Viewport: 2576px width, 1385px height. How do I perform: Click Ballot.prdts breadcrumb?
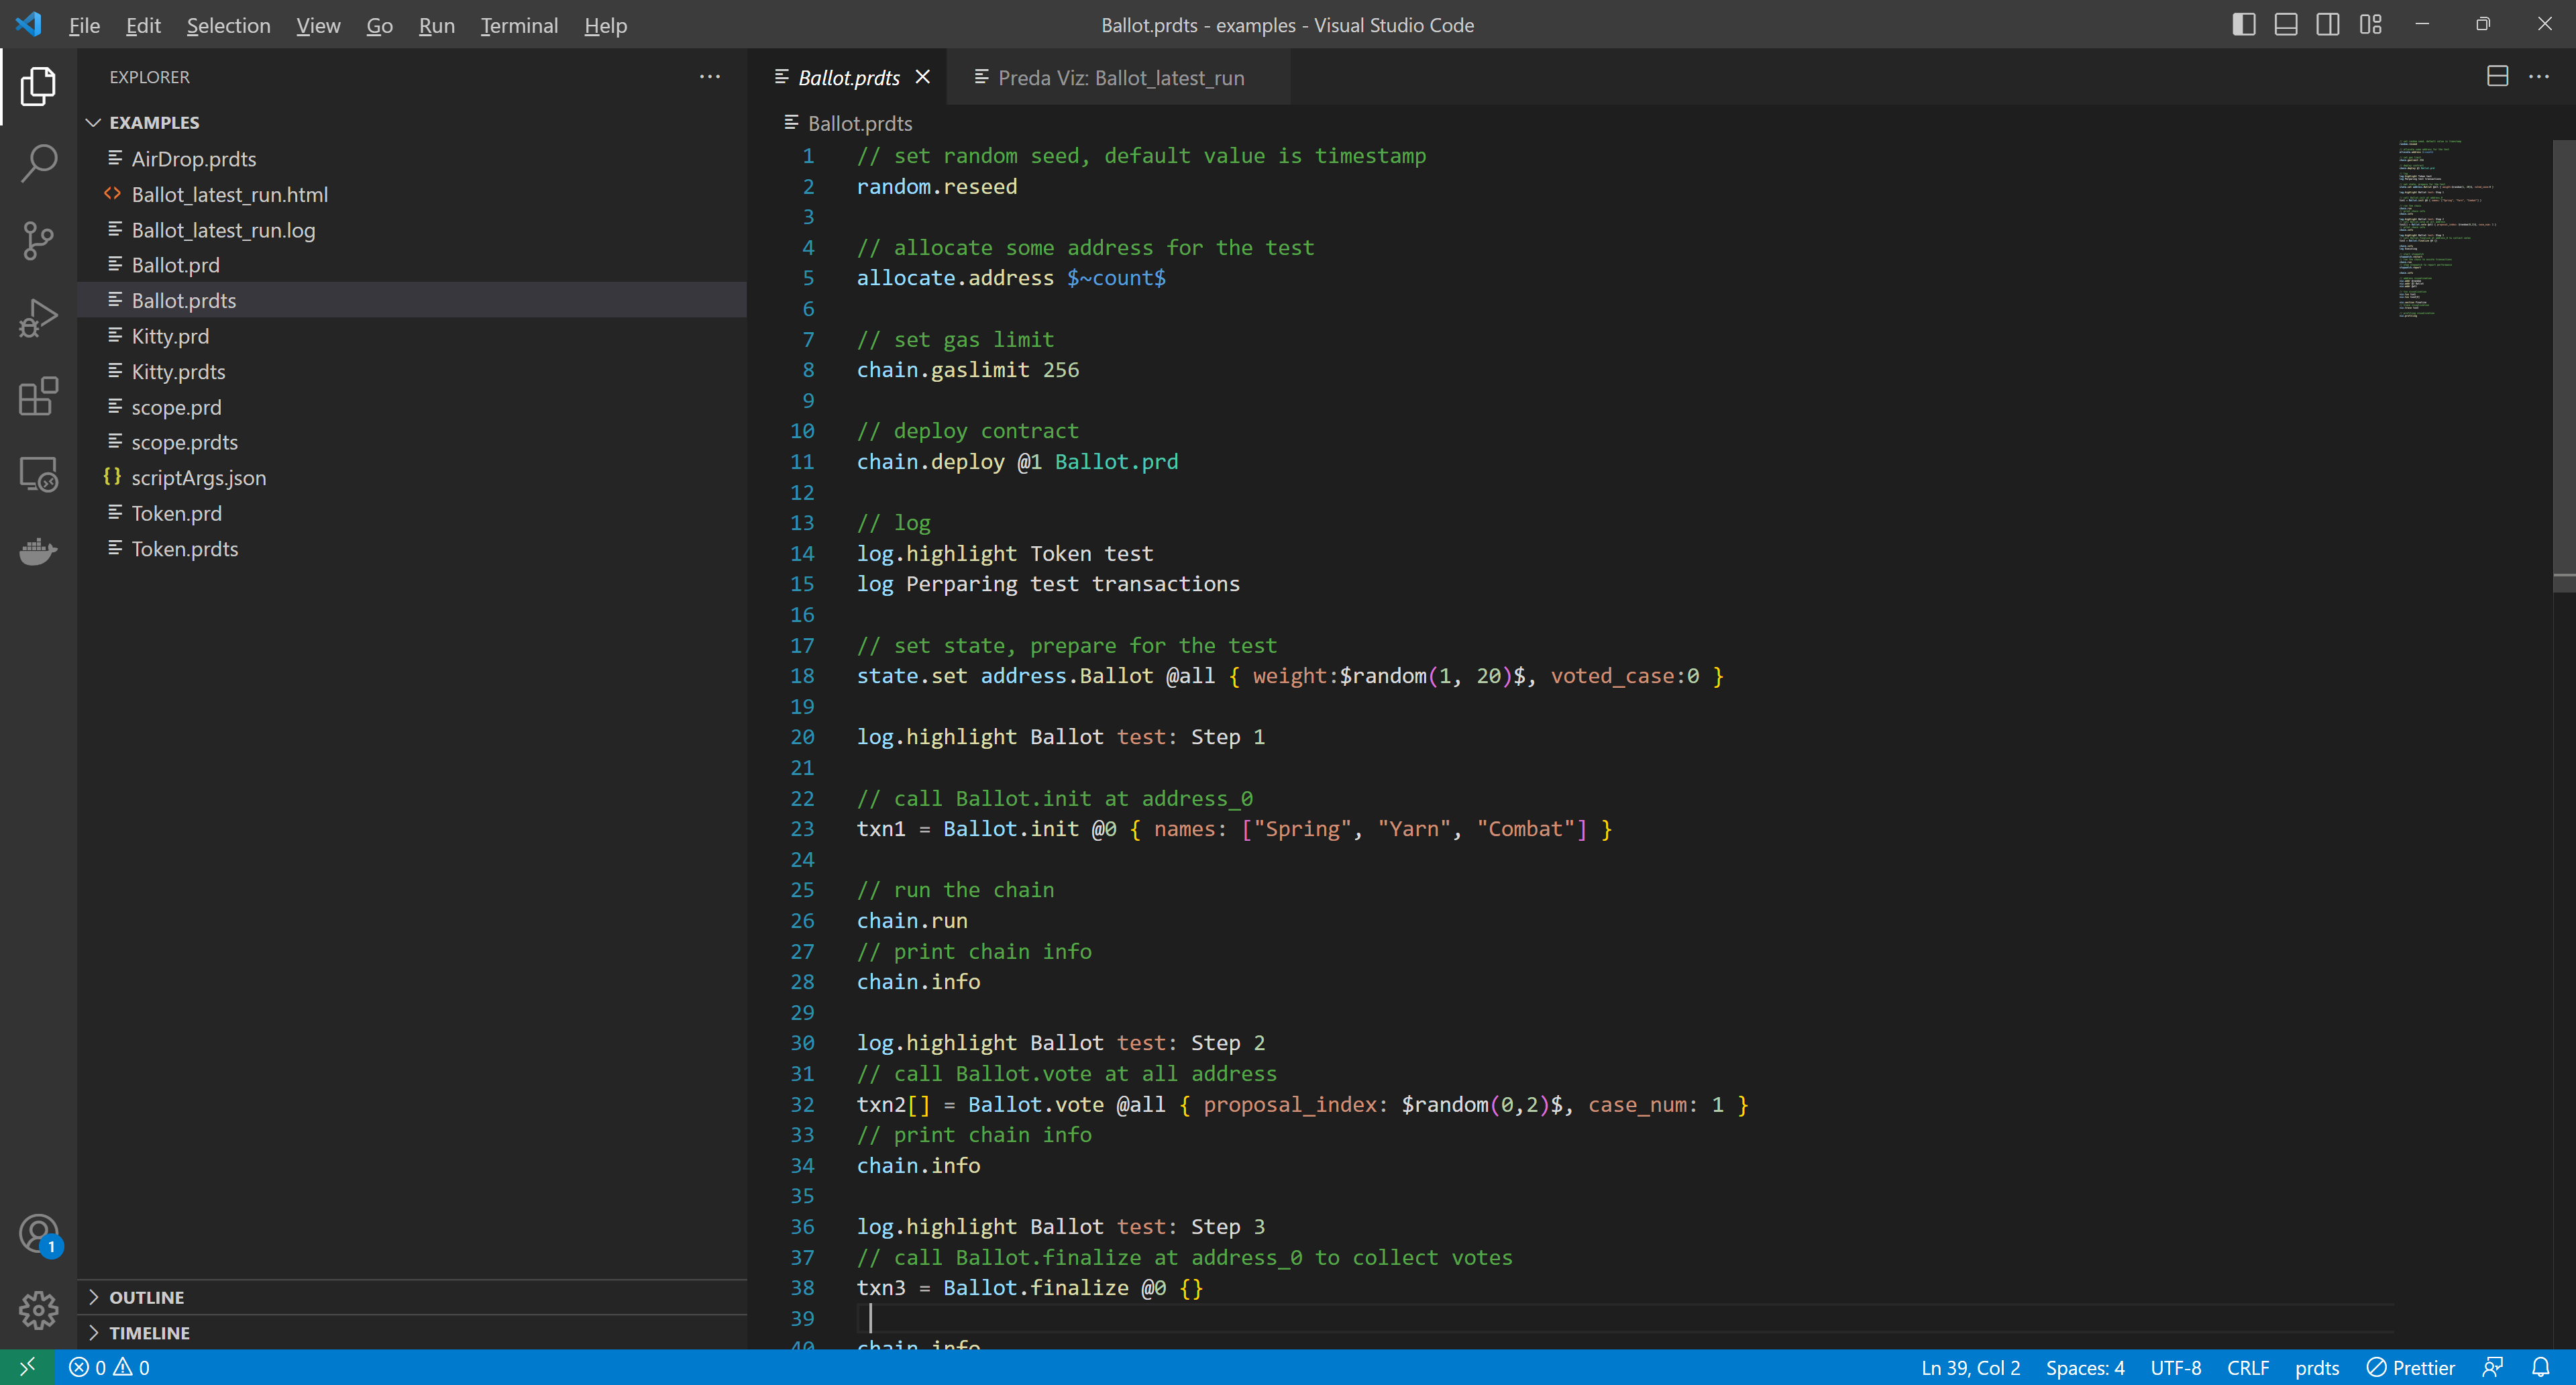[859, 123]
